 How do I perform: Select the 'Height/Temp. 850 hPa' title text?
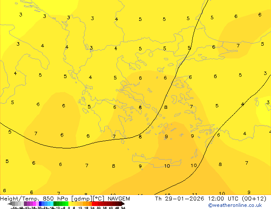click(34, 199)
